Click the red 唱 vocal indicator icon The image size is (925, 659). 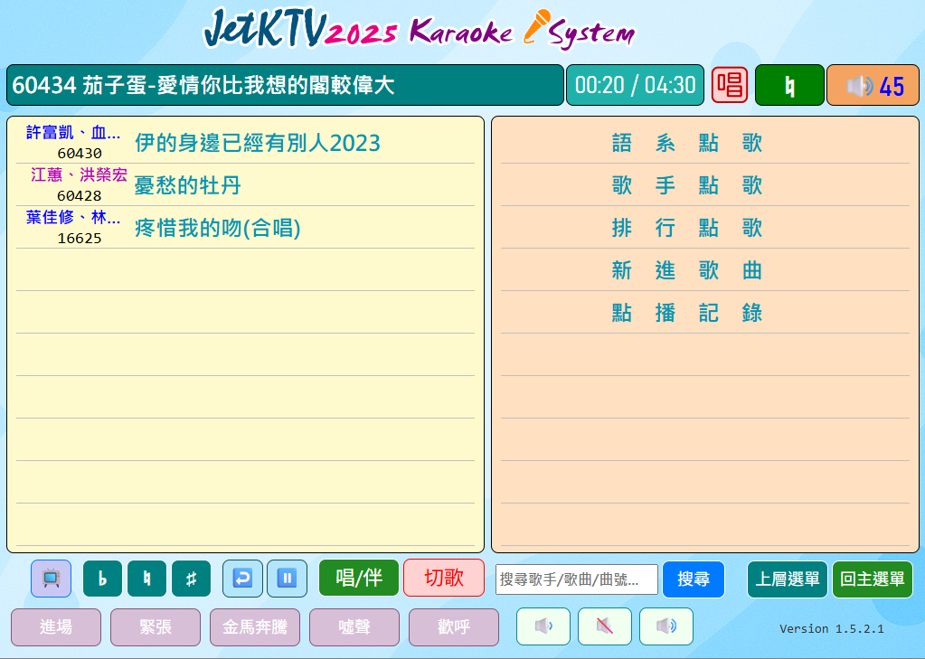click(730, 85)
